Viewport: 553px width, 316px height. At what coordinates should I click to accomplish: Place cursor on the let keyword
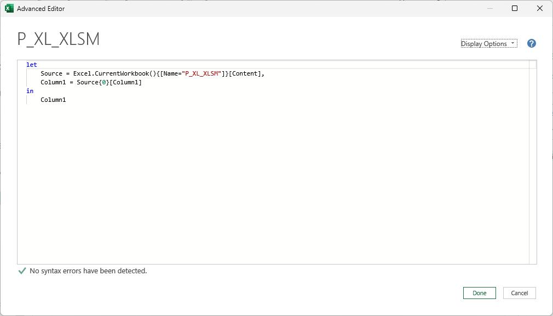pyautogui.click(x=31, y=65)
